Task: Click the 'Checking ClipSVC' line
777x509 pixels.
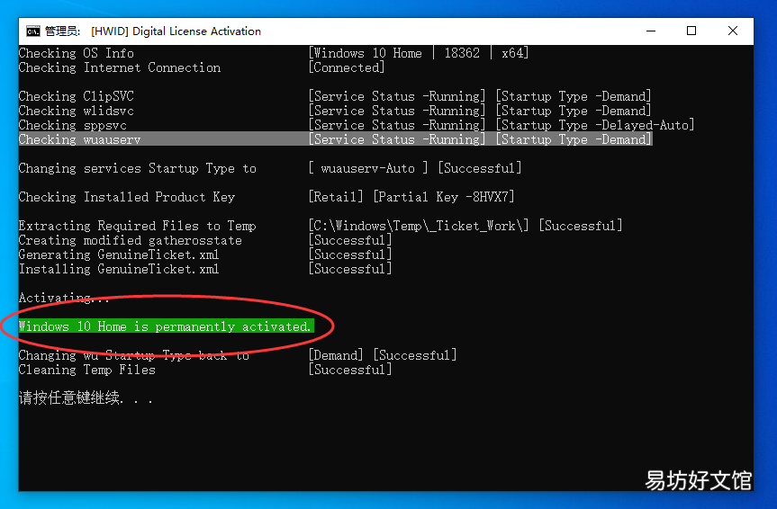Action: (x=77, y=96)
